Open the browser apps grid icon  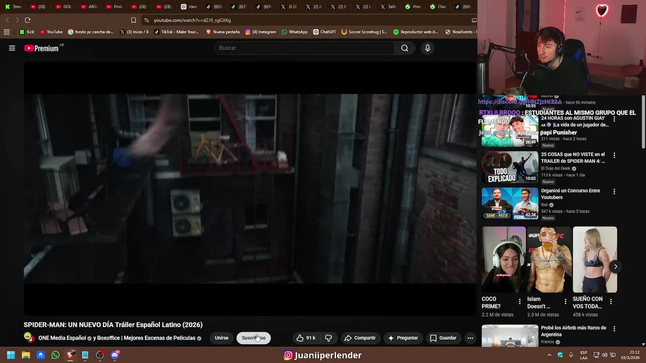click(7, 32)
